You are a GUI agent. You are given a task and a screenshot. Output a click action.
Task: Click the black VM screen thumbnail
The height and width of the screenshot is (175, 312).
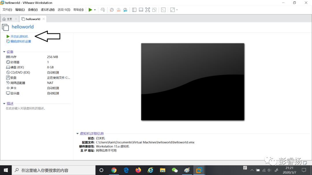coord(193,82)
